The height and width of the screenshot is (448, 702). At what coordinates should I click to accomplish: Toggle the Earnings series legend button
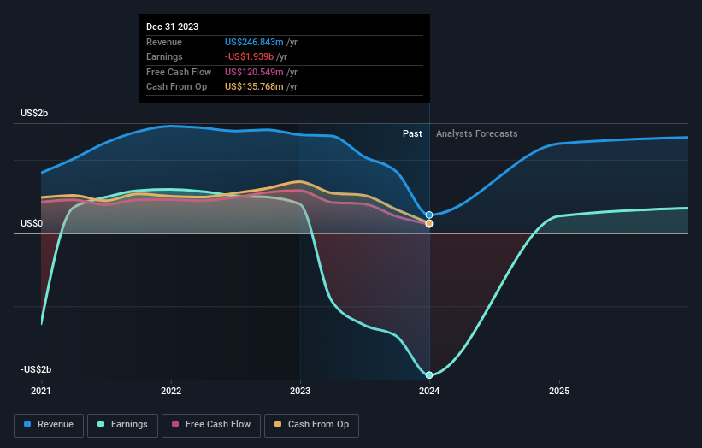click(122, 425)
